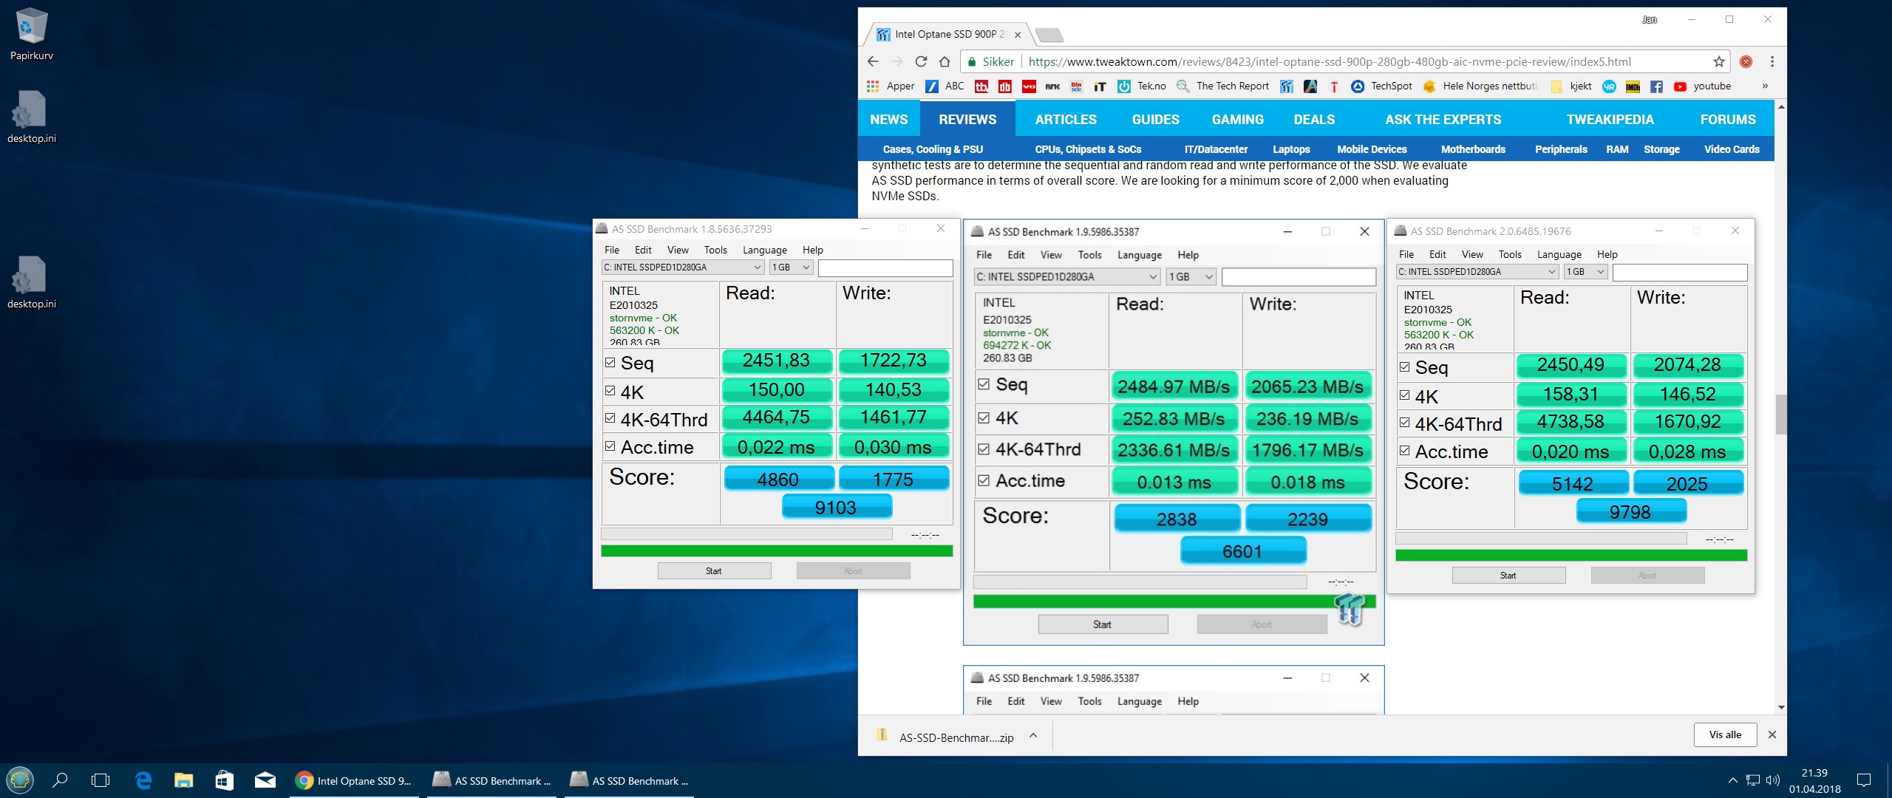Open Apper apps grid bookmark

click(x=891, y=86)
